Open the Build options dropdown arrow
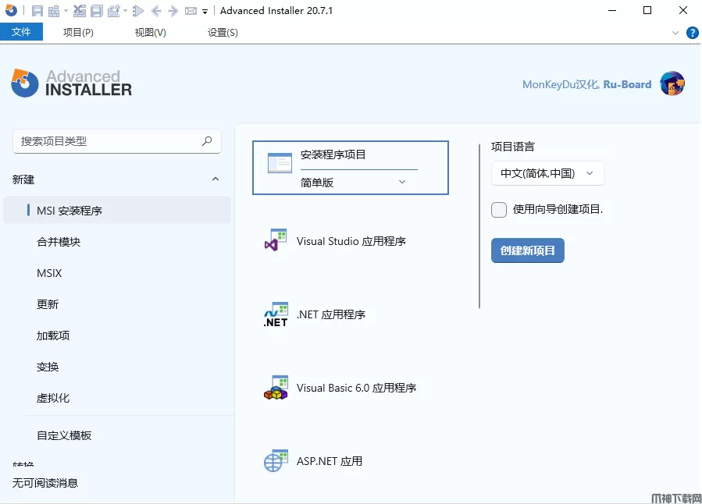The image size is (702, 504). click(x=126, y=11)
